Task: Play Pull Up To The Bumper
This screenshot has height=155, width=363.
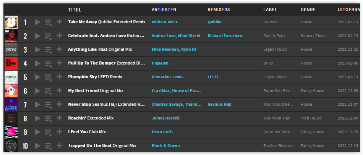Action: (x=37, y=63)
